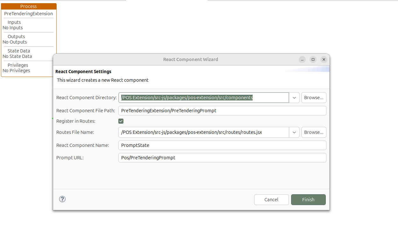Open the React Component Directory dropdown
The height and width of the screenshot is (227, 398).
[294, 98]
